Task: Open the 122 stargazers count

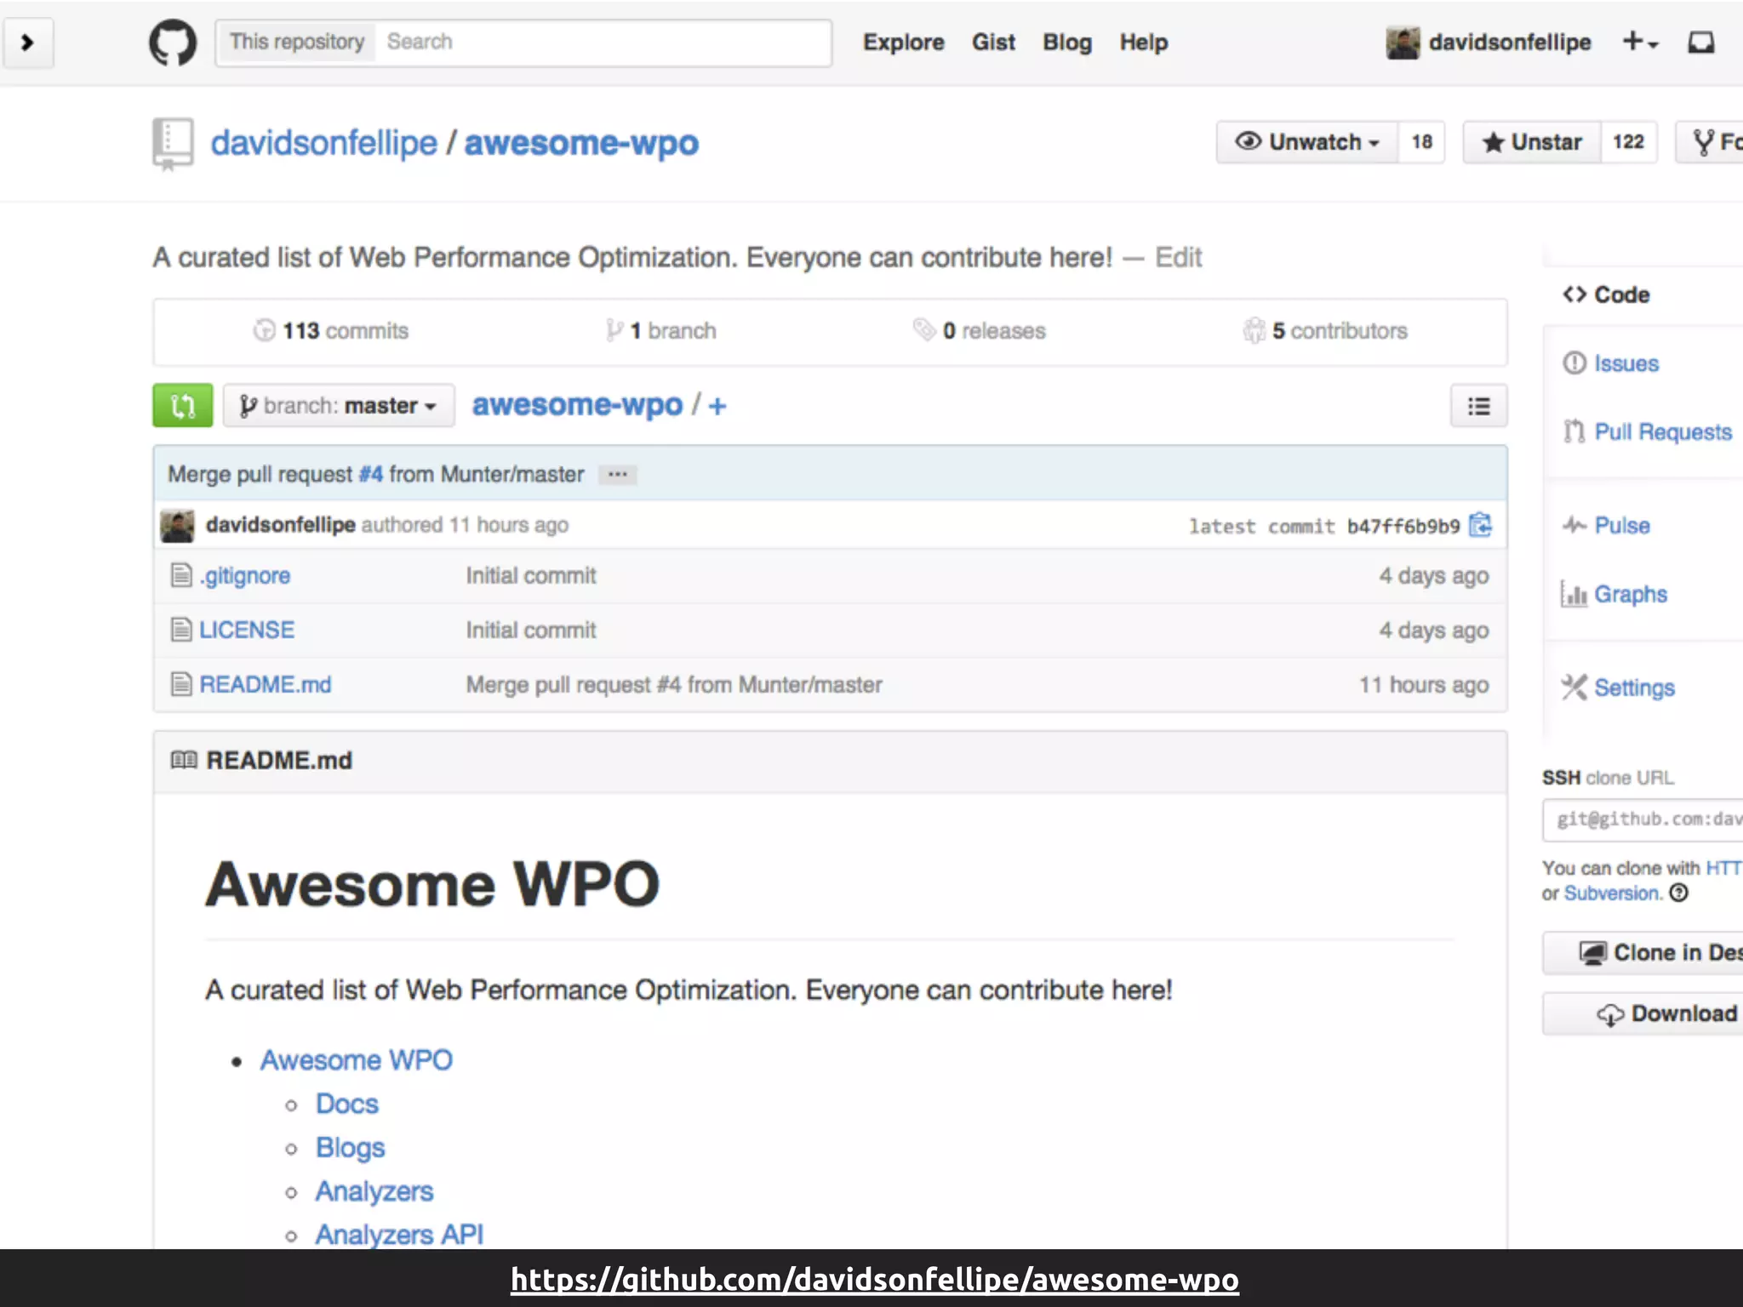Action: [x=1628, y=142]
